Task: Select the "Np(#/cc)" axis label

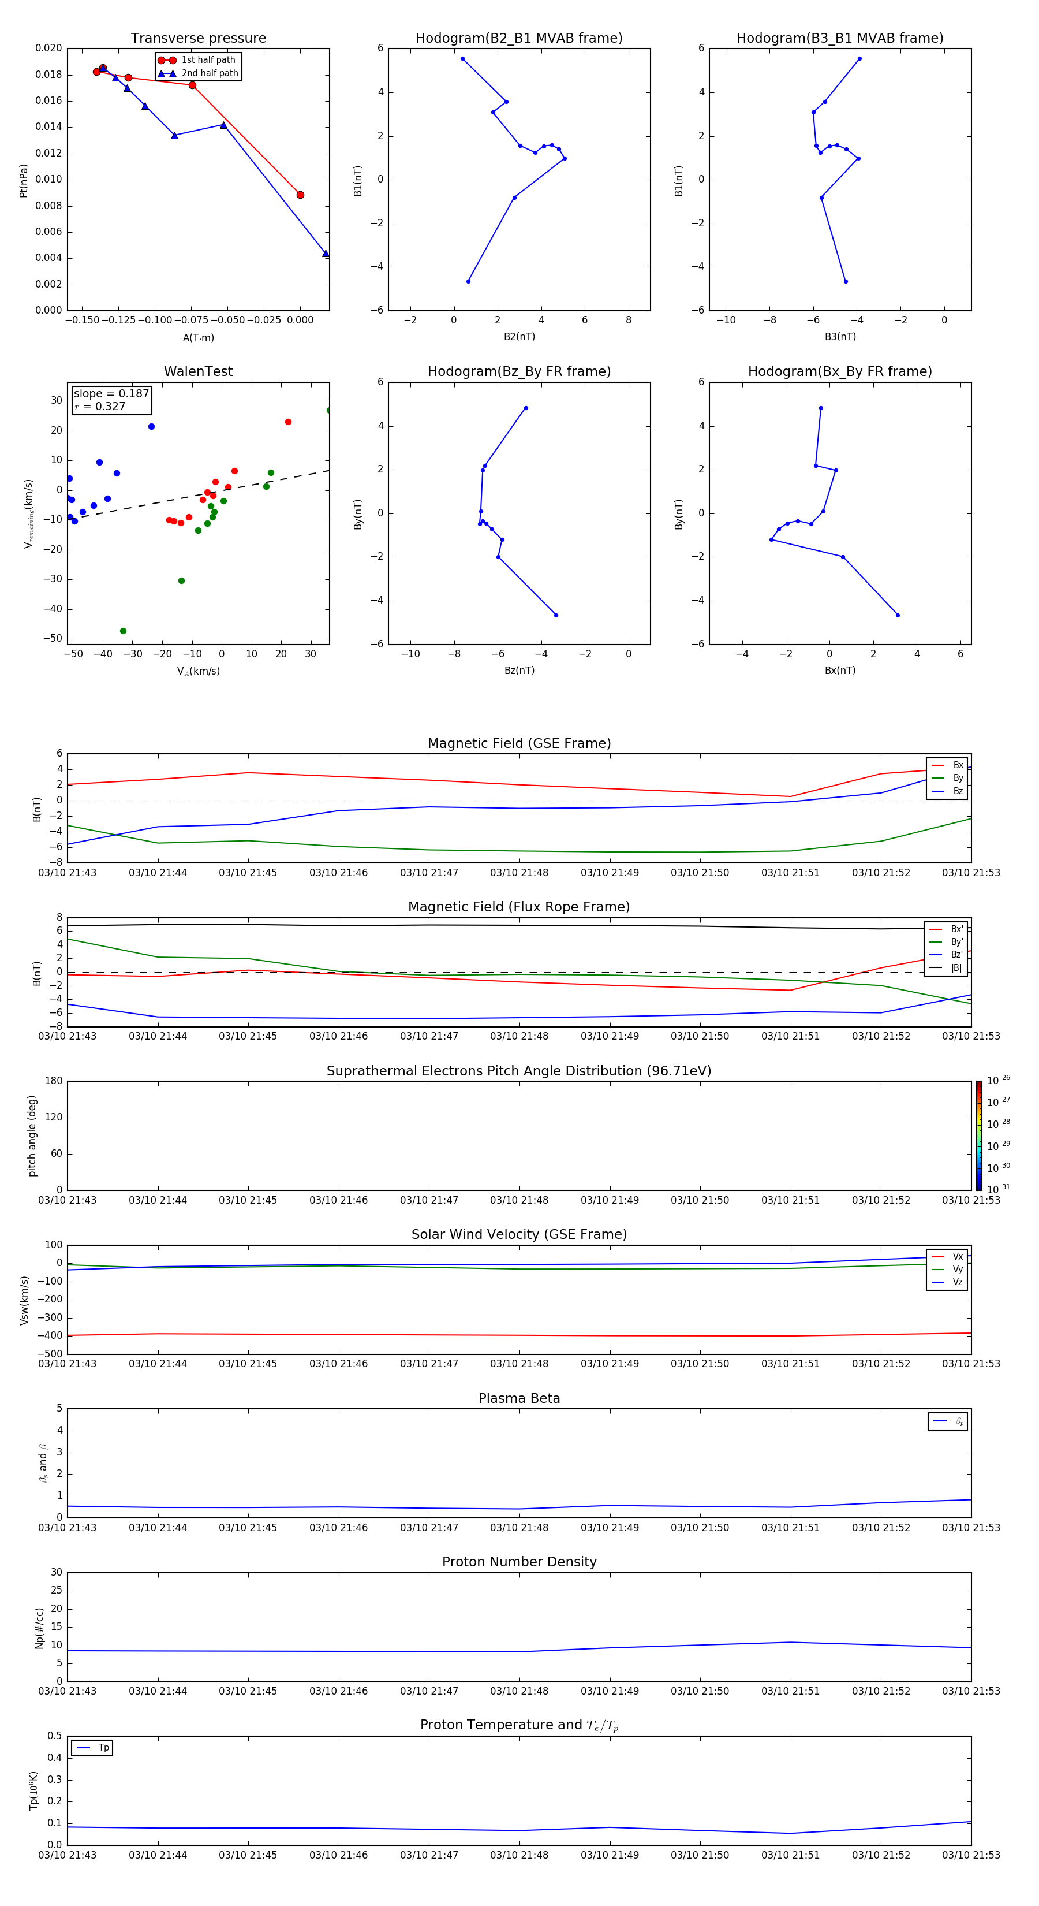Action: tap(39, 1628)
